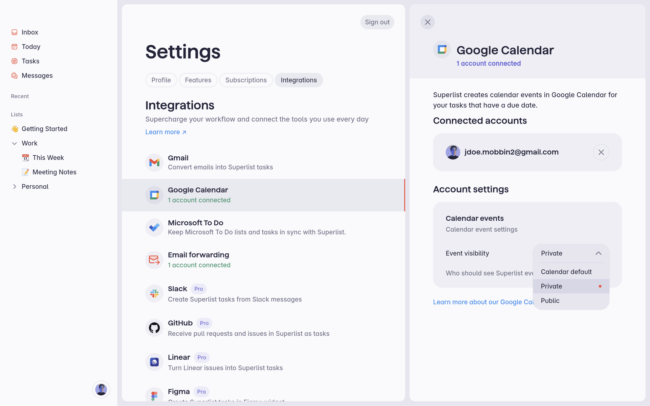Select the Public visibility option
This screenshot has height=406, width=650.
(x=571, y=301)
